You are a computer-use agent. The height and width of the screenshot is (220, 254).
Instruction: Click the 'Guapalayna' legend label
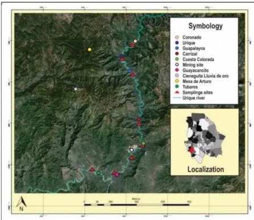tap(194, 48)
